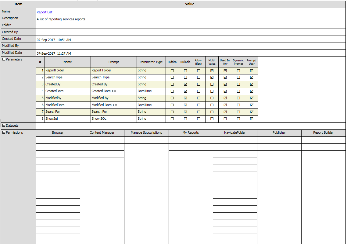Click the Item column header

pos(18,4)
